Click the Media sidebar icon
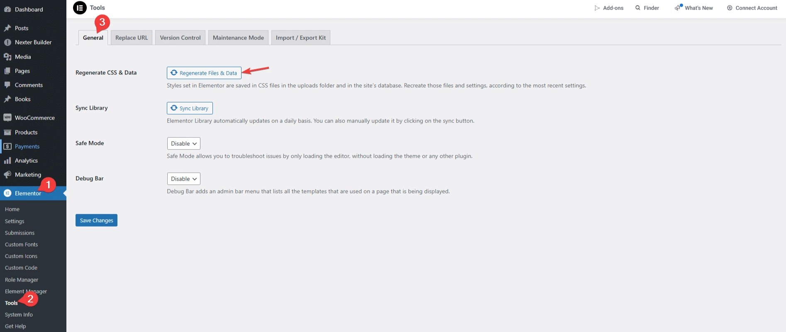786x332 pixels. [7, 57]
